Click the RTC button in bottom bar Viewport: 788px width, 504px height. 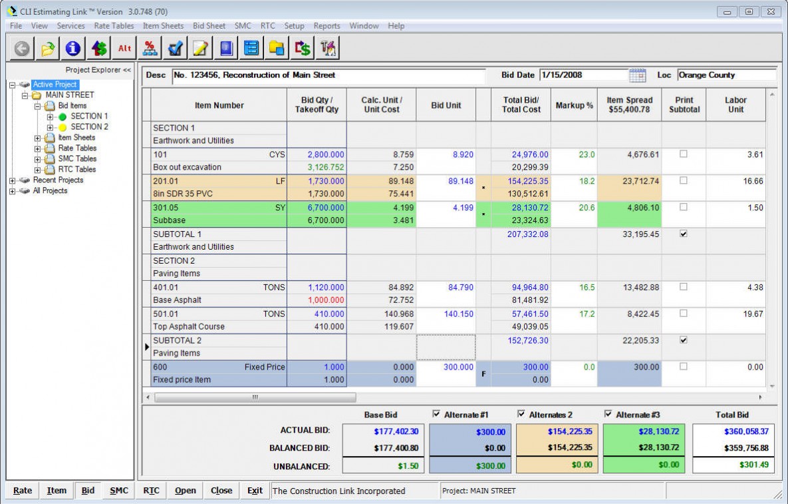click(151, 491)
